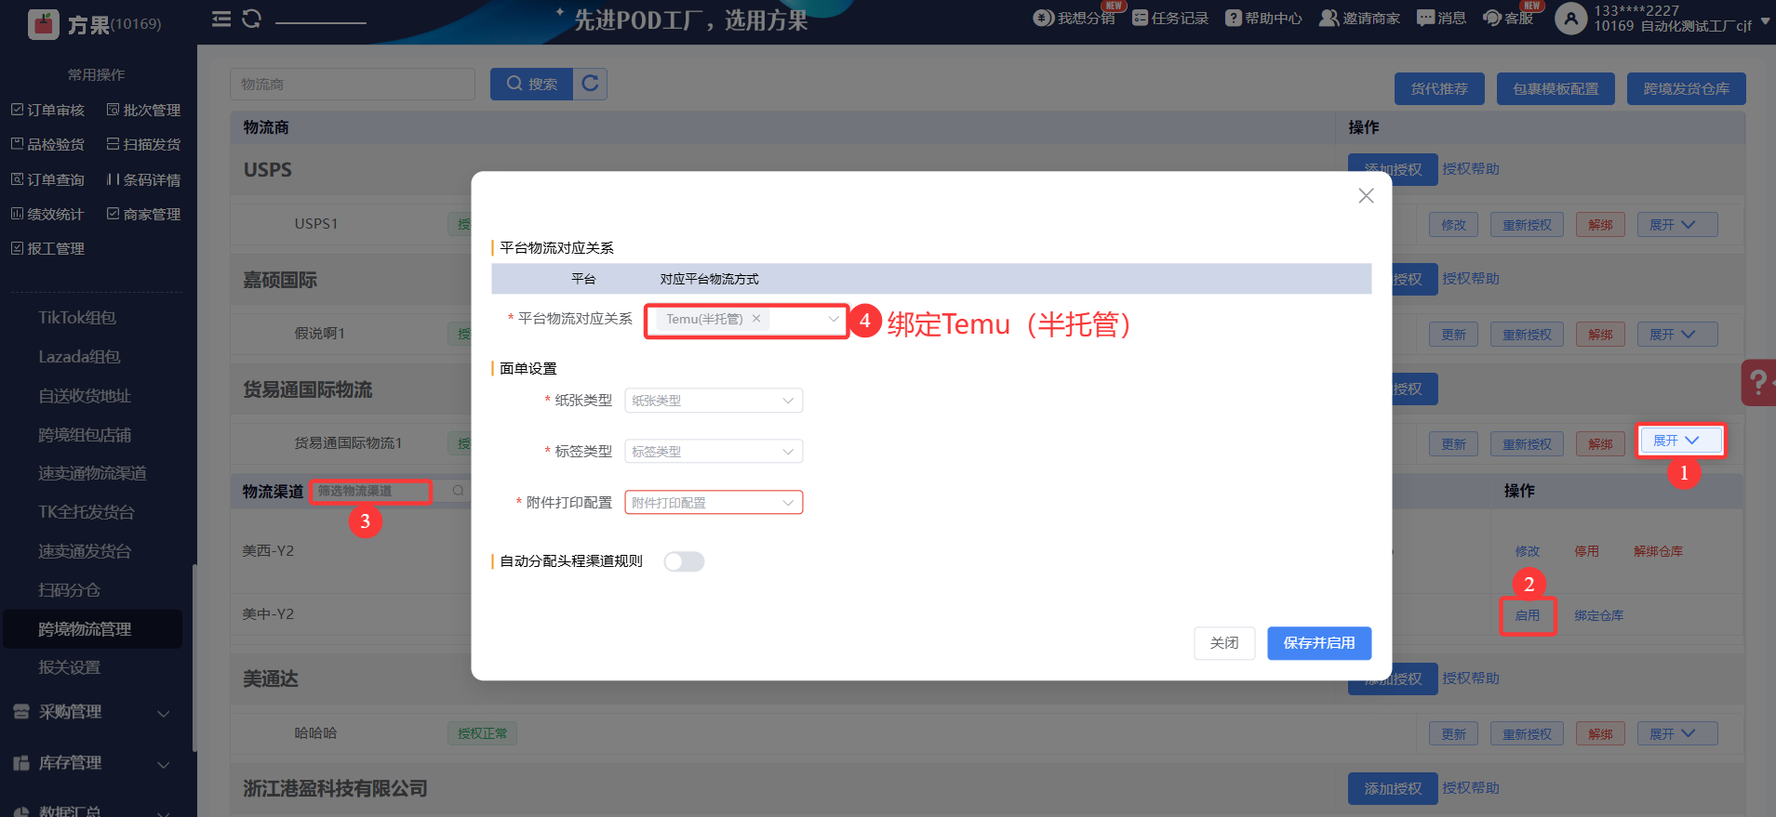Image resolution: width=1776 pixels, height=817 pixels.
Task: Open the 报工管理 shortcut
Action: coord(47,249)
